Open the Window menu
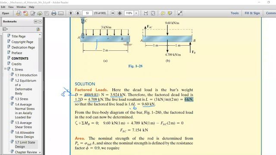 [21, 7]
